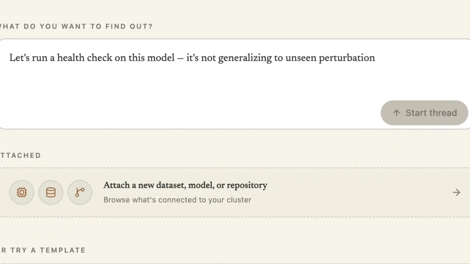Select the repository branch icon
Image resolution: width=470 pixels, height=264 pixels.
(80, 192)
